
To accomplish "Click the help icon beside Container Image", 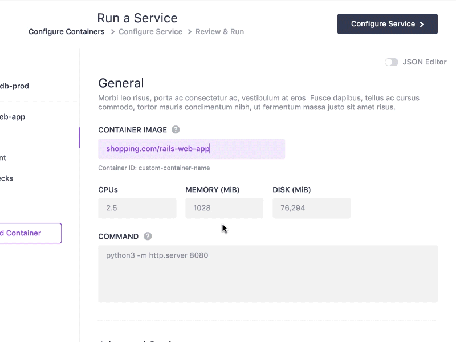I will pyautogui.click(x=176, y=130).
